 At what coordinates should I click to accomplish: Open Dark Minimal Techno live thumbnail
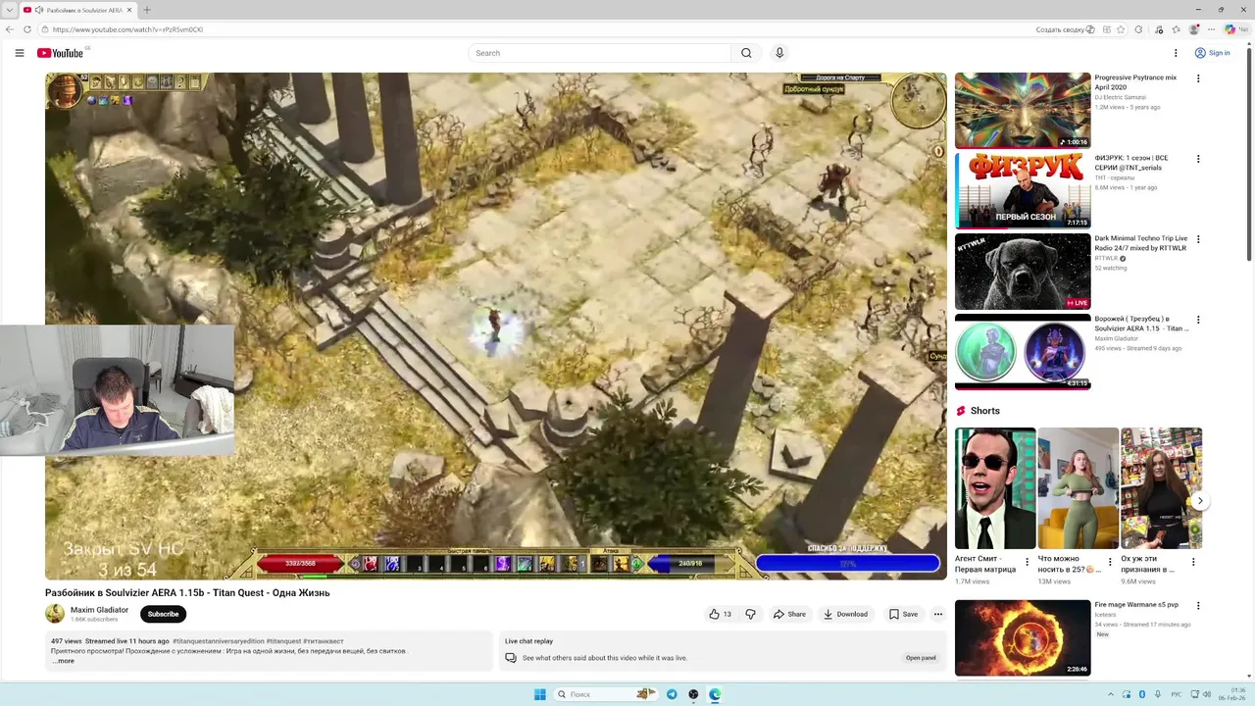(x=1023, y=271)
